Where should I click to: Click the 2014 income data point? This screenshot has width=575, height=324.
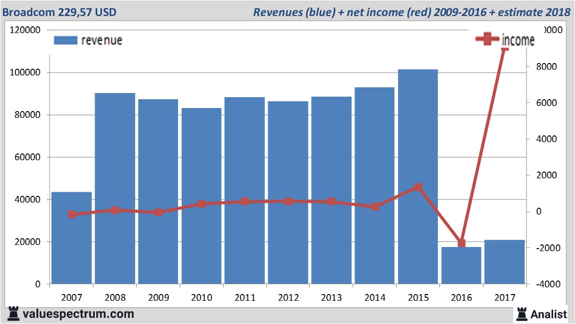(375, 207)
